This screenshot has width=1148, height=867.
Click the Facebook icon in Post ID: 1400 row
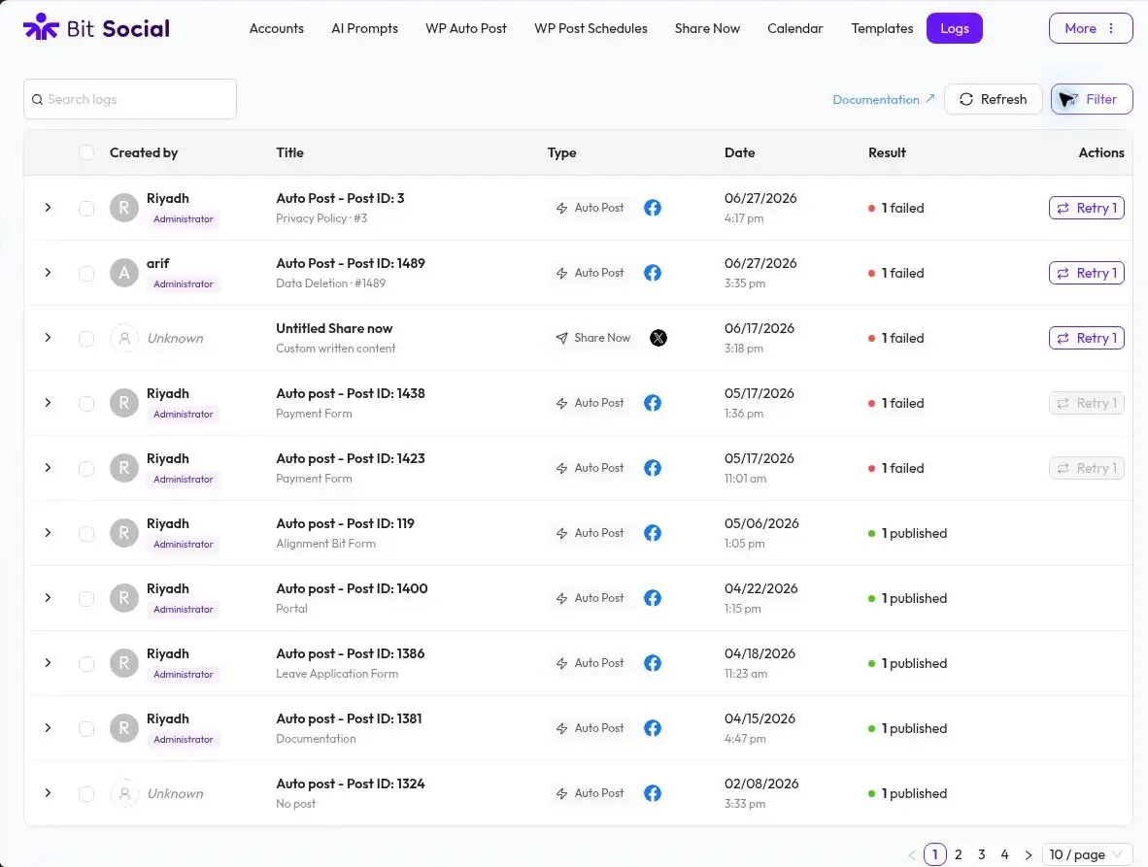coord(653,598)
